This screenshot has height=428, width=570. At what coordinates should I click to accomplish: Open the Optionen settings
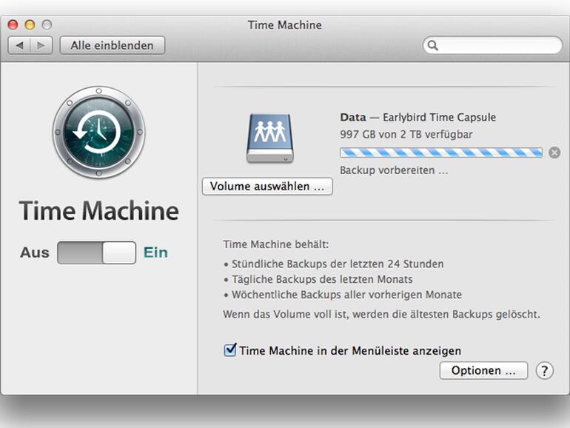[483, 370]
